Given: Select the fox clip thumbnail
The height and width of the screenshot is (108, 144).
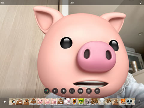Looking at the screenshot, I should (x=122, y=101).
